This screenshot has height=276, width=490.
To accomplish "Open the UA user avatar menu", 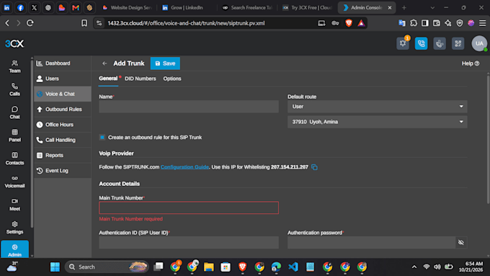I will [479, 43].
